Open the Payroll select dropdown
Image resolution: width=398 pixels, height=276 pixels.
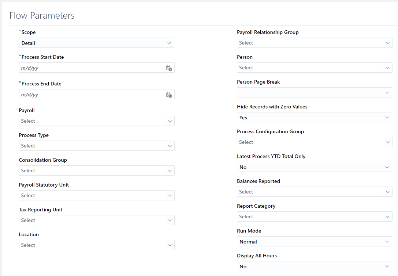tap(96, 121)
